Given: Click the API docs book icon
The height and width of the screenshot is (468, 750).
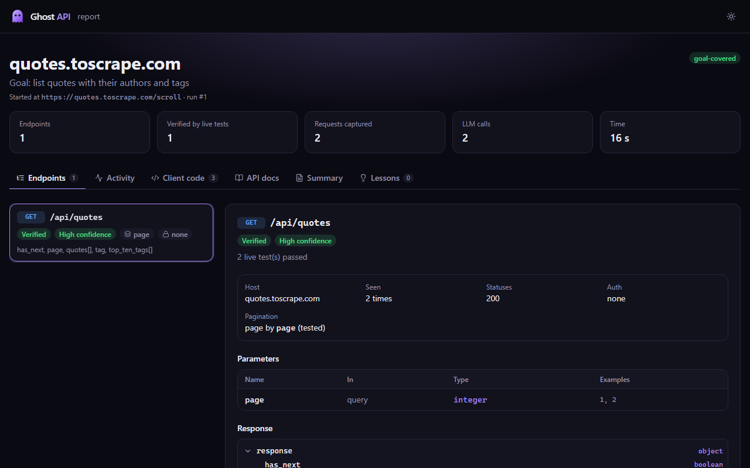Looking at the screenshot, I should coord(239,178).
